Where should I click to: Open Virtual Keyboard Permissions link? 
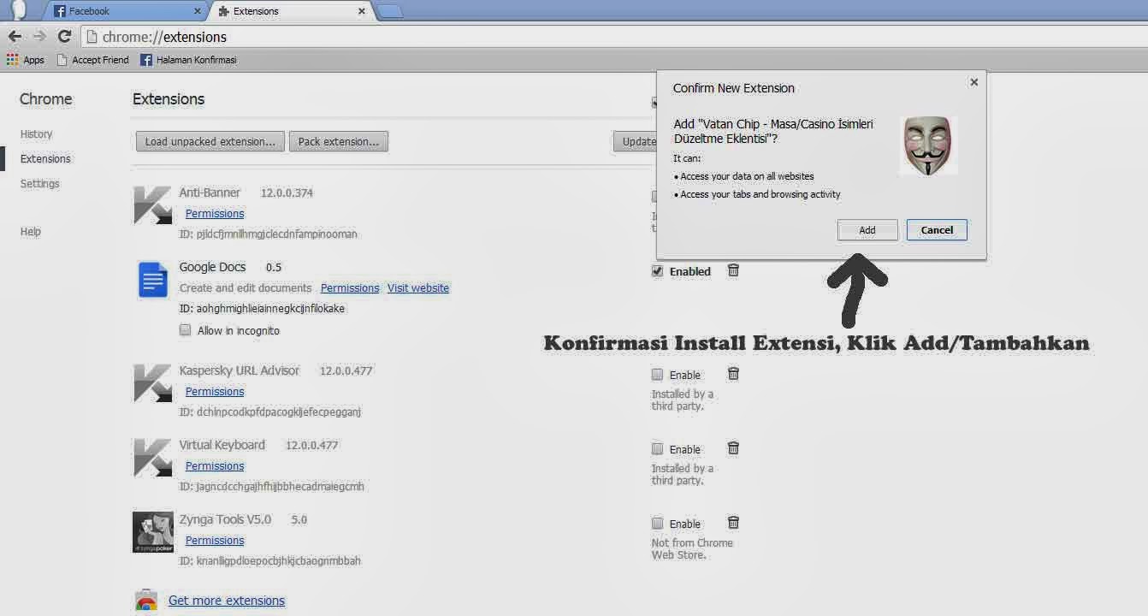pos(215,465)
